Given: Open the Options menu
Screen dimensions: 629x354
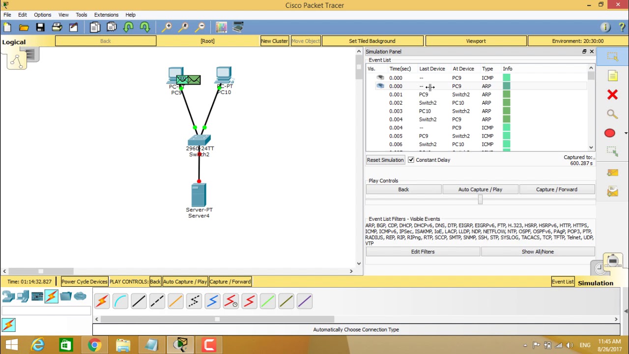Looking at the screenshot, I should (42, 15).
